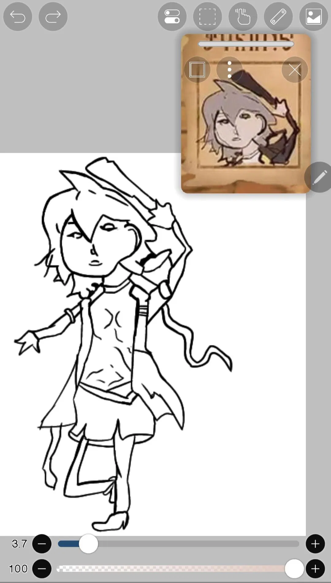Toggle the reference window square frame button
The width and height of the screenshot is (331, 583).
(197, 70)
